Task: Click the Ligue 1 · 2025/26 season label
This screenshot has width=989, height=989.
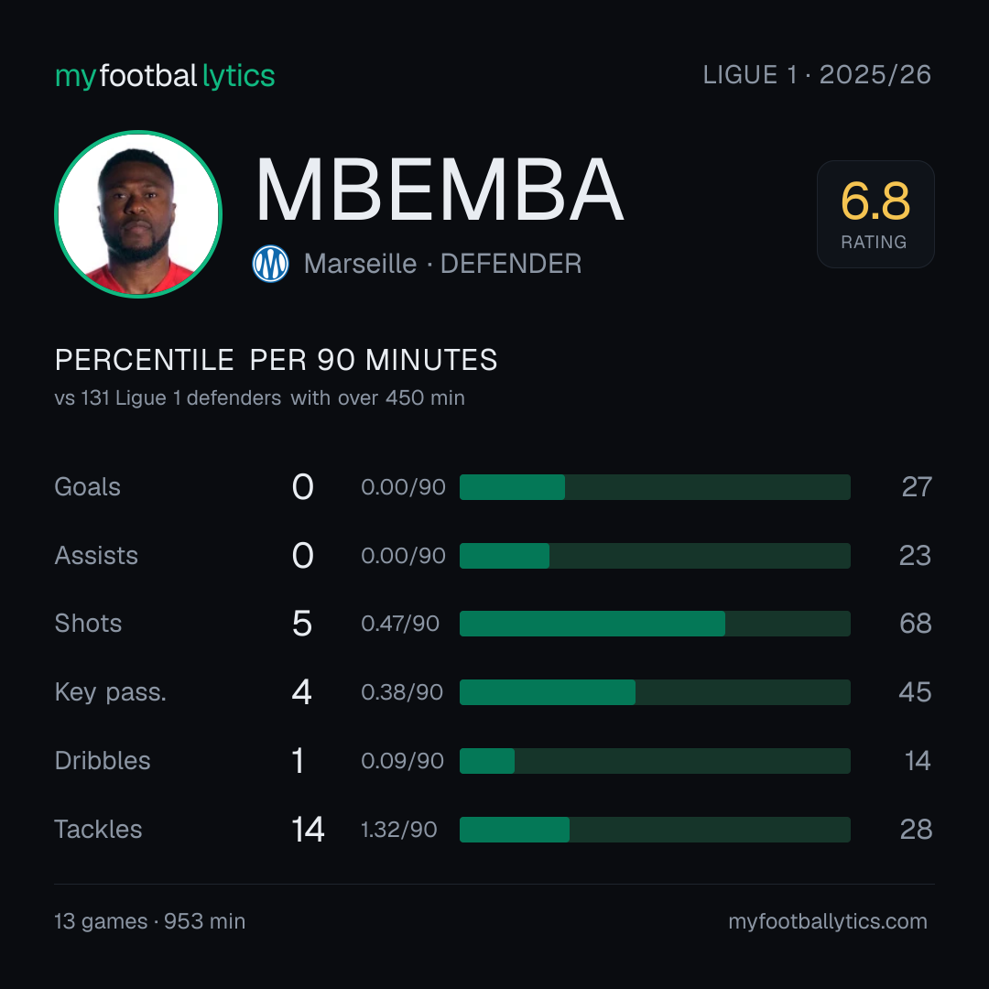Action: coord(817,75)
